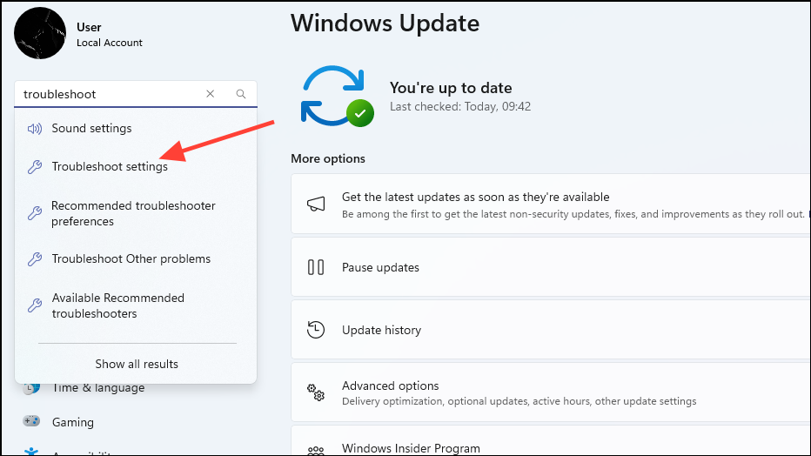811x456 pixels.
Task: Open Available Recommended troubleshooters result
Action: coord(136,305)
